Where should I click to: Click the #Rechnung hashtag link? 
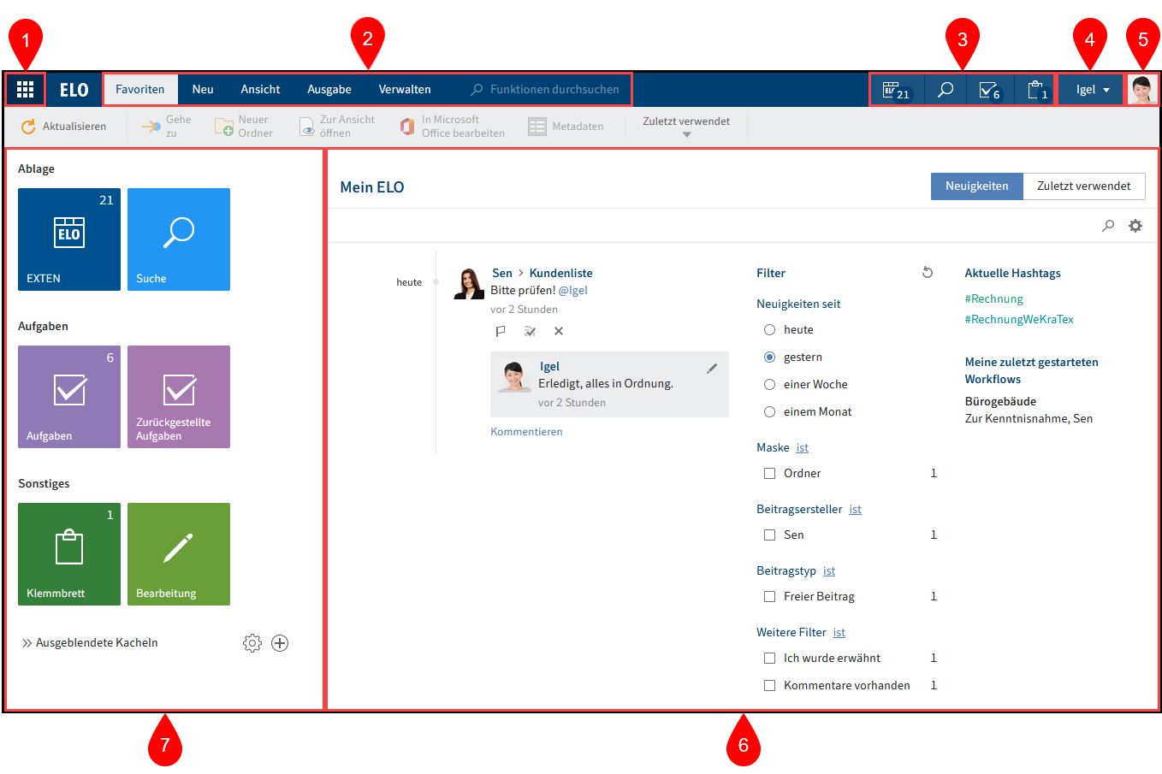(993, 299)
